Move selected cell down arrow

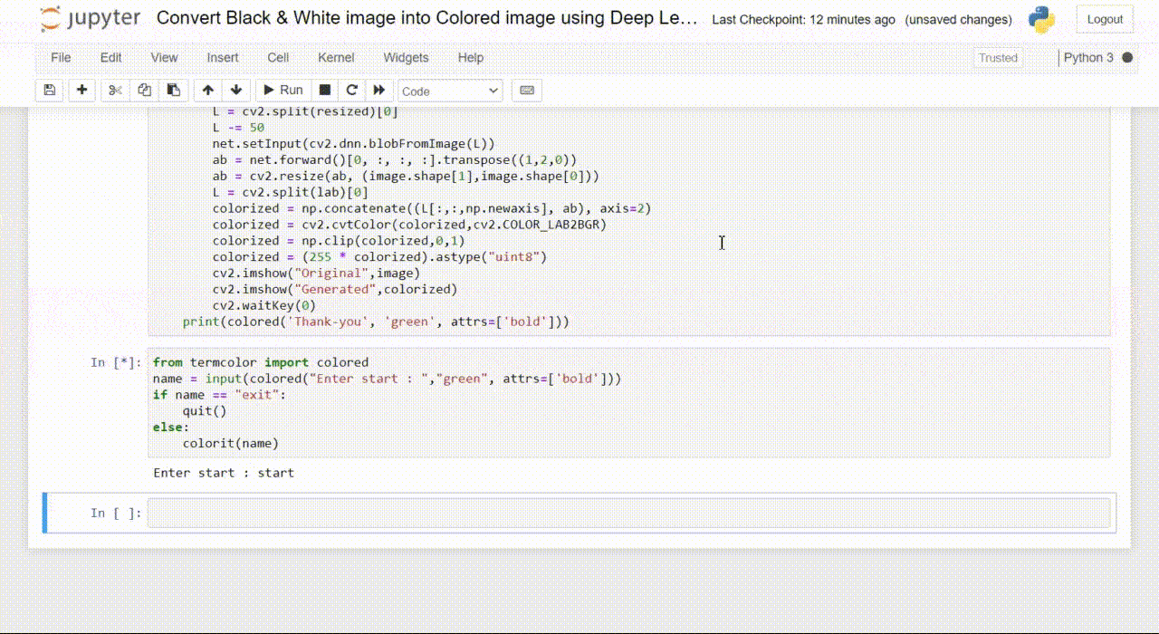(236, 91)
